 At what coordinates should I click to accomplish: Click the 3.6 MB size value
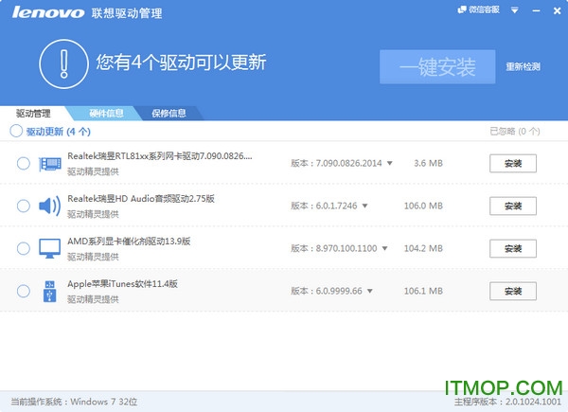[x=428, y=164]
